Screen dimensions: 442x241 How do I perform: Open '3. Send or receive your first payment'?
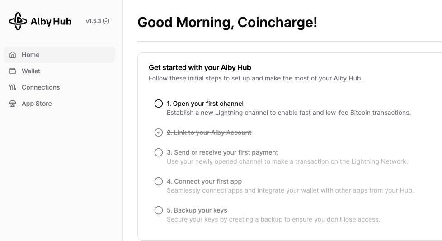click(222, 152)
